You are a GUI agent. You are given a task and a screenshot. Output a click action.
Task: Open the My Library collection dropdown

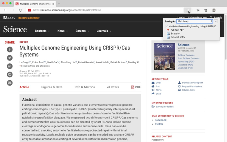click(x=194, y=21)
